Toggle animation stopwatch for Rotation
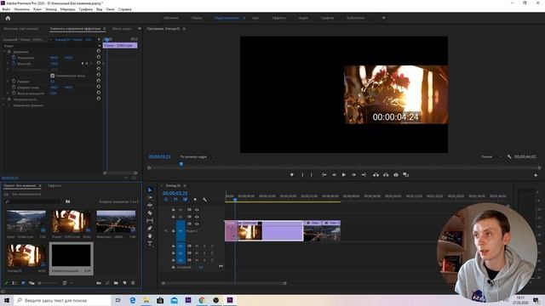The image size is (545, 306). 14,82
